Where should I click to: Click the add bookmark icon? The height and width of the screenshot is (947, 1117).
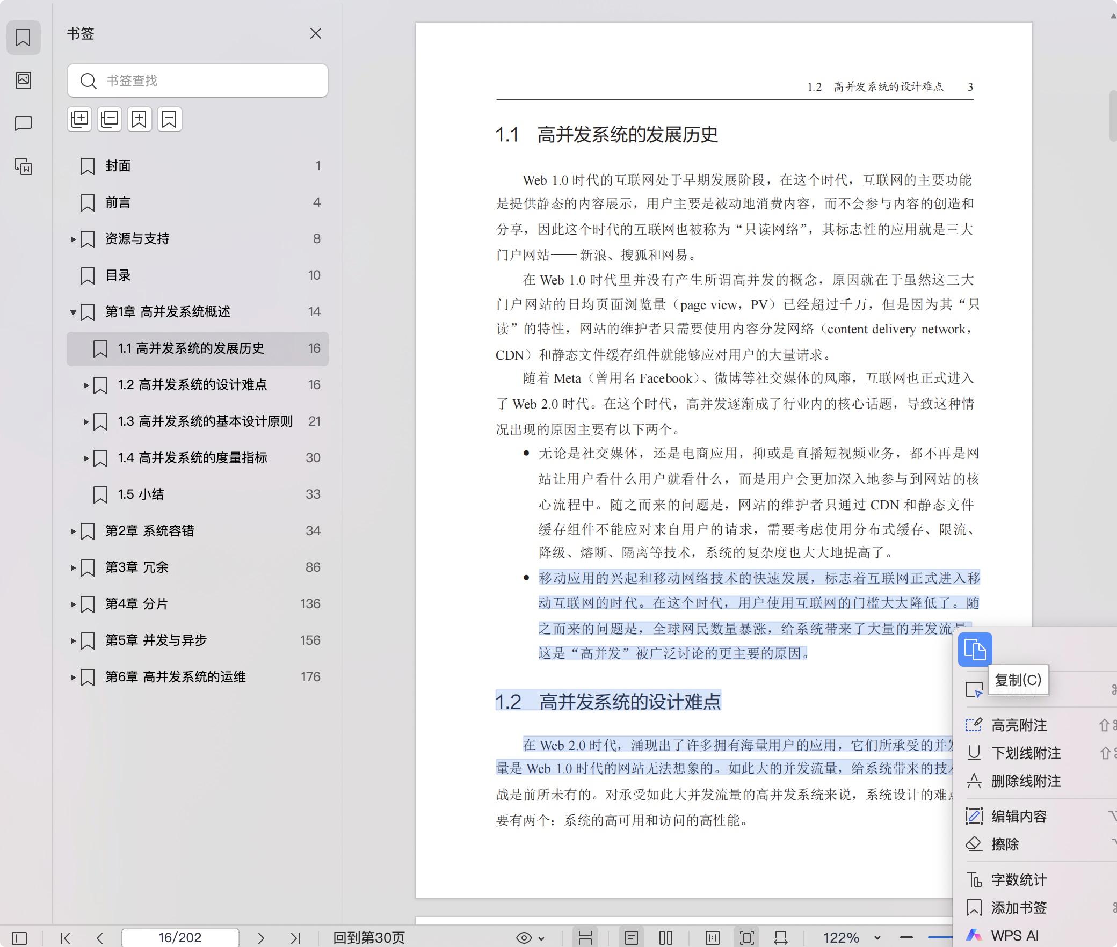139,119
